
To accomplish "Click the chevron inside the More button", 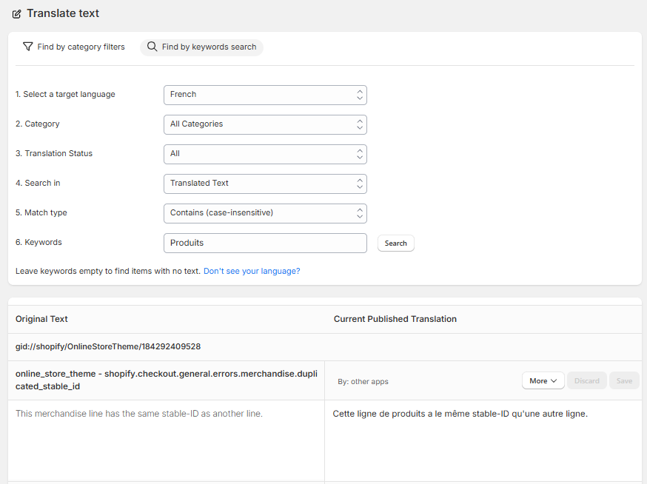I will 554,381.
